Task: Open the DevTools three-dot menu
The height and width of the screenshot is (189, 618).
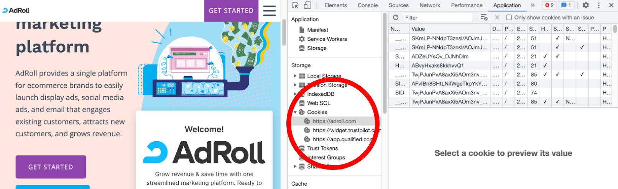Action: 598,5
